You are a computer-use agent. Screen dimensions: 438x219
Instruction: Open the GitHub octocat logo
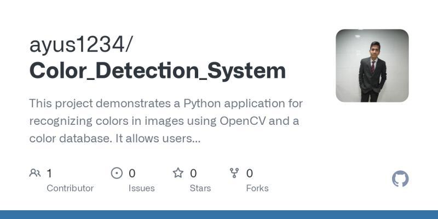400,179
